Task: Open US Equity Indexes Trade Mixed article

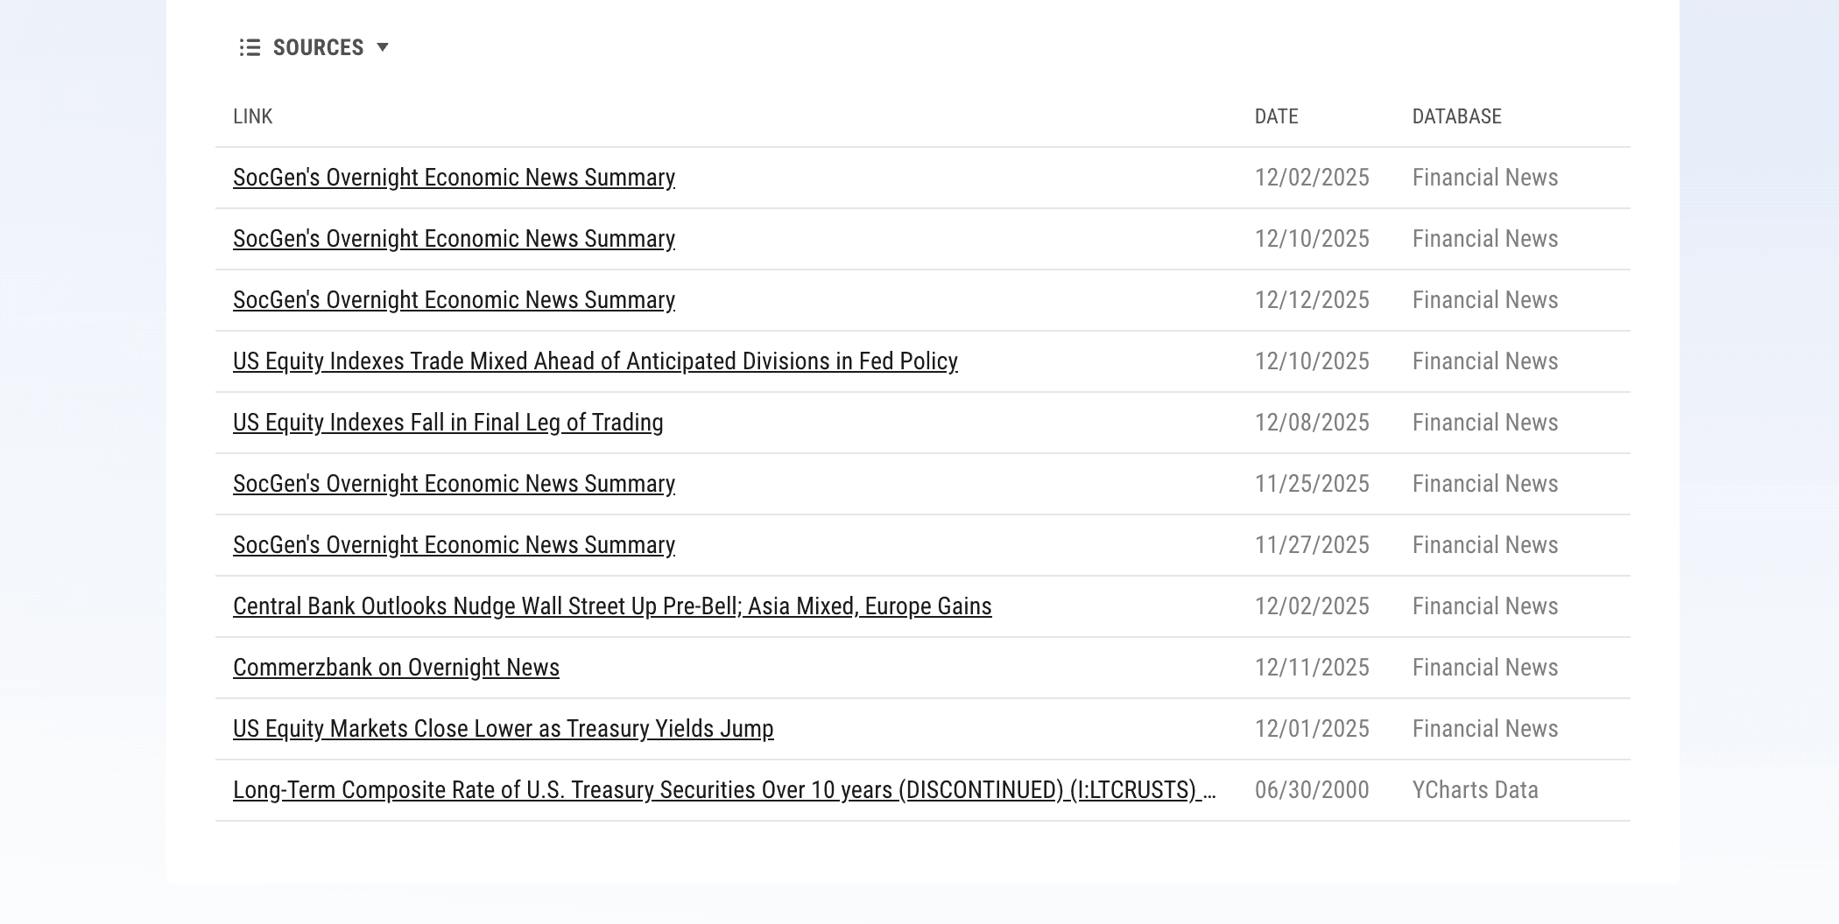Action: pyautogui.click(x=595, y=361)
